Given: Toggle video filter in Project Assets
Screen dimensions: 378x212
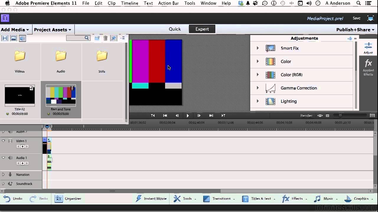Looking at the screenshot, I should (5, 38).
